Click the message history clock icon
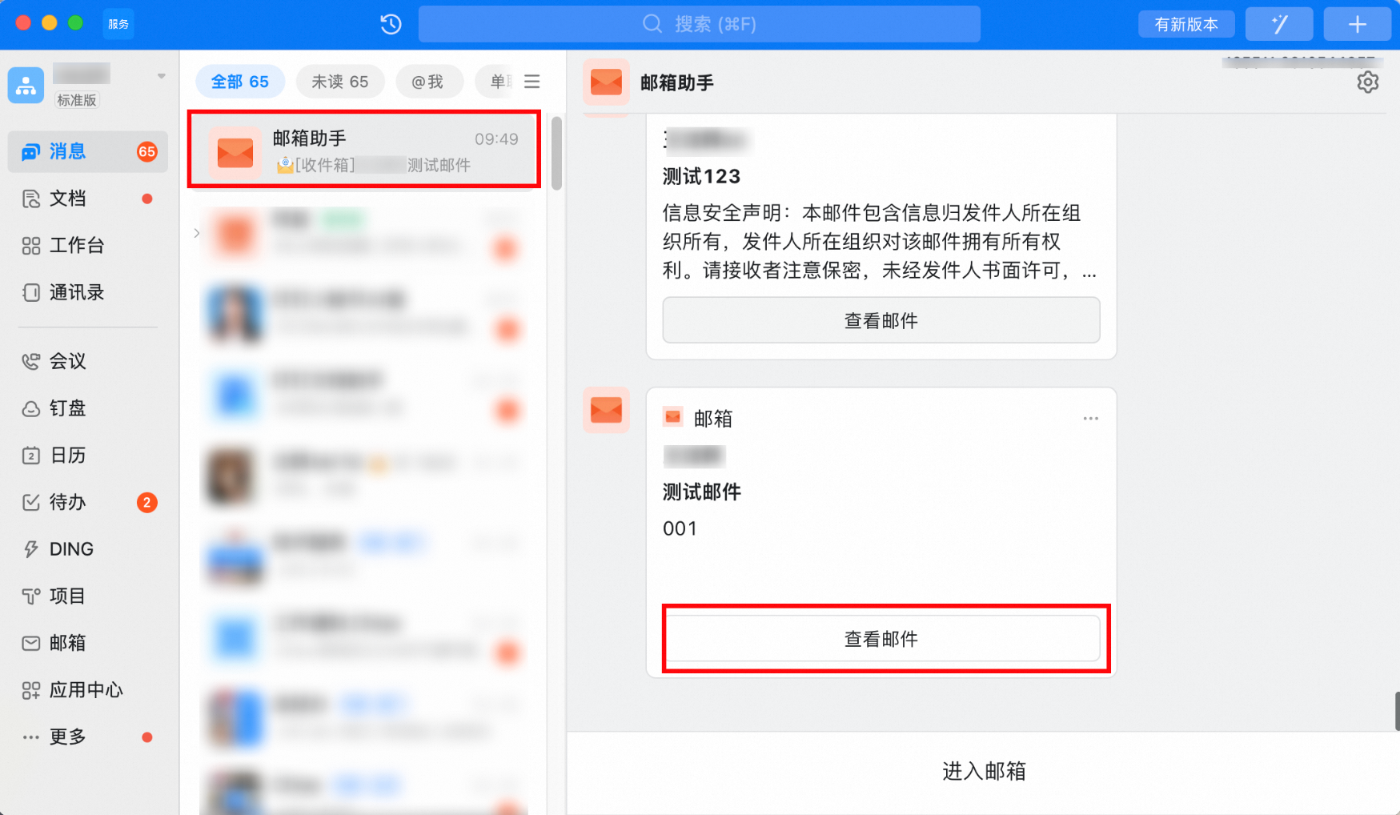This screenshot has height=815, width=1400. (390, 24)
